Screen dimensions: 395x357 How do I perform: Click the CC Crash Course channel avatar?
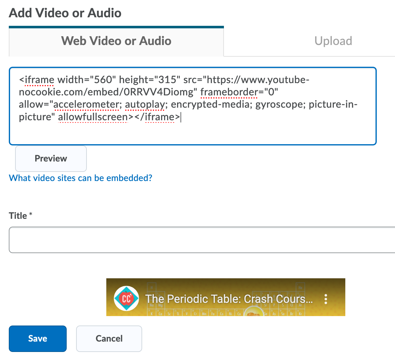coord(126,298)
